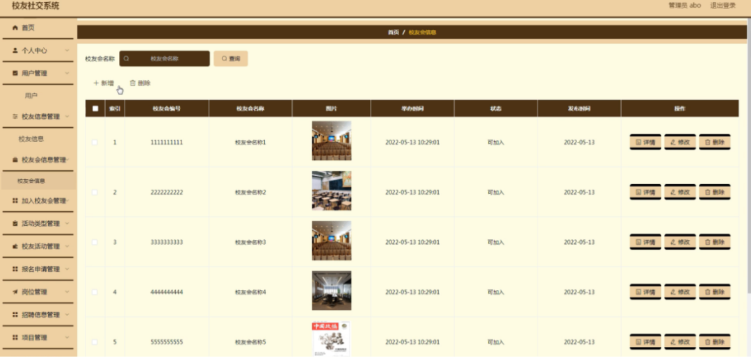Image resolution: width=751 pixels, height=358 pixels.
Task: Click 修改 for 校友会名称1
Action: [x=679, y=142]
